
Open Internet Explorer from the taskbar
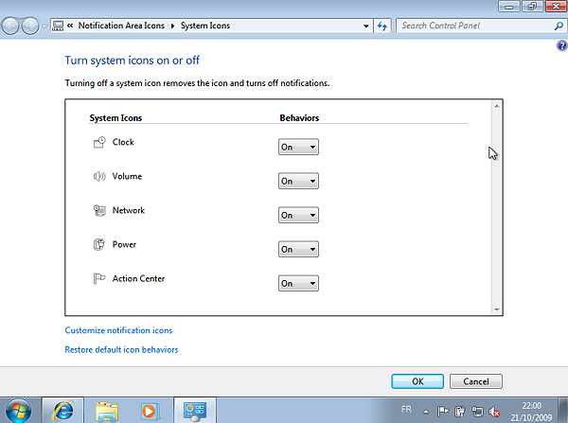pos(63,410)
